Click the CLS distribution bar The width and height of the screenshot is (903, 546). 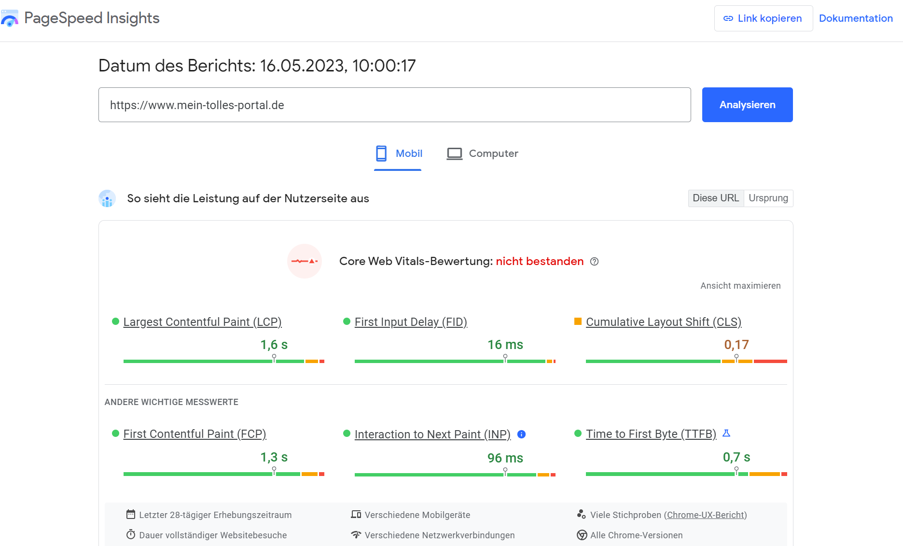[686, 361]
